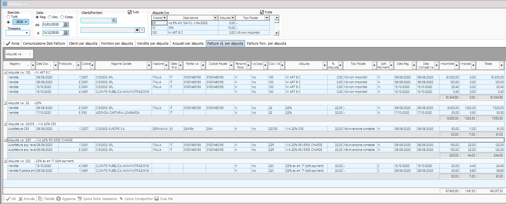Open the Acquisti per aliquota tab
The height and width of the screenshot is (204, 506).
coord(188,44)
